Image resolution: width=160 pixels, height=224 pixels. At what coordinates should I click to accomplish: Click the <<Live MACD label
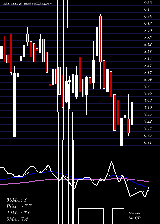(135, 216)
